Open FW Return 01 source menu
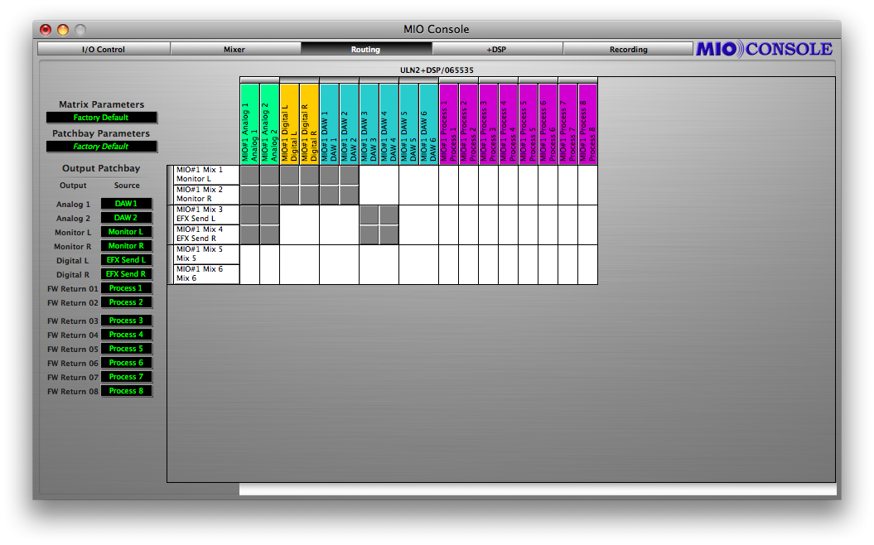 pos(127,288)
